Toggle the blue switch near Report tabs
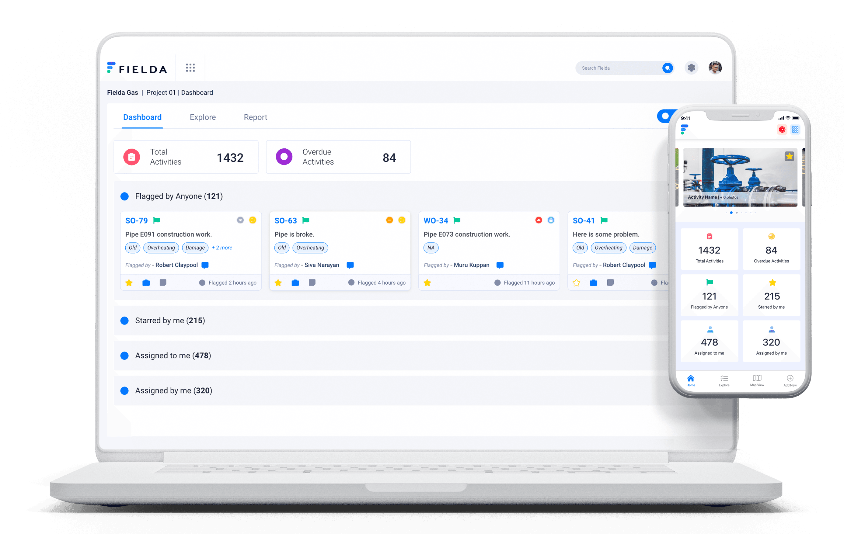This screenshot has height=534, width=844. pos(665,116)
